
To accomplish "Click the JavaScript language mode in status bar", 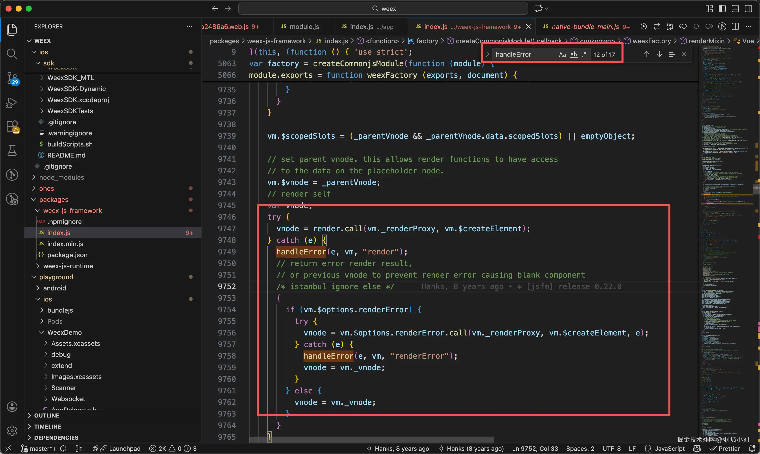I will (x=669, y=448).
